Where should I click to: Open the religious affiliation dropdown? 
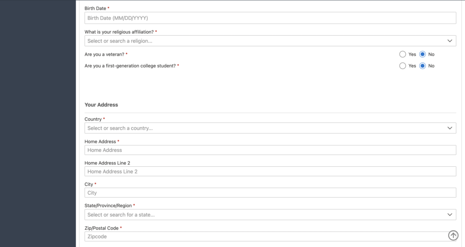(270, 41)
